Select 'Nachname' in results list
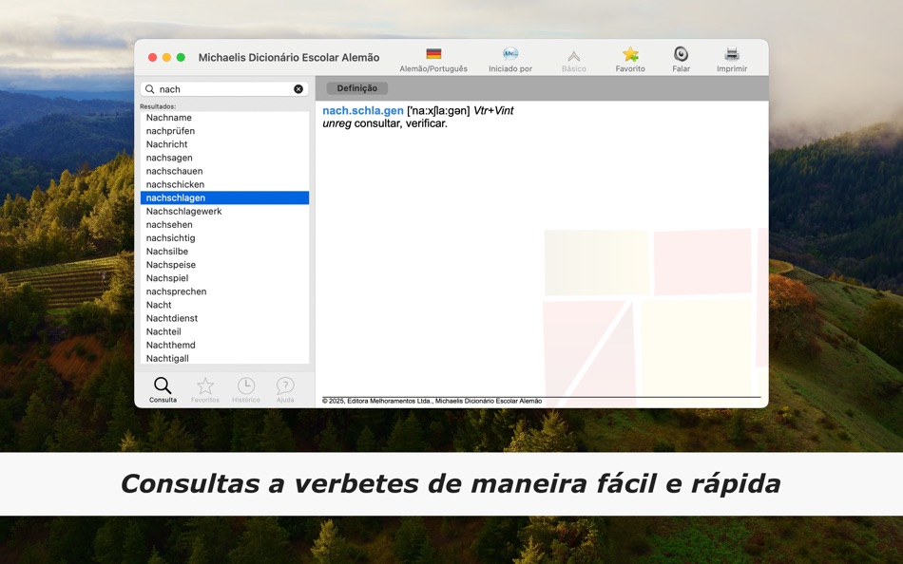903x564 pixels. pyautogui.click(x=224, y=118)
